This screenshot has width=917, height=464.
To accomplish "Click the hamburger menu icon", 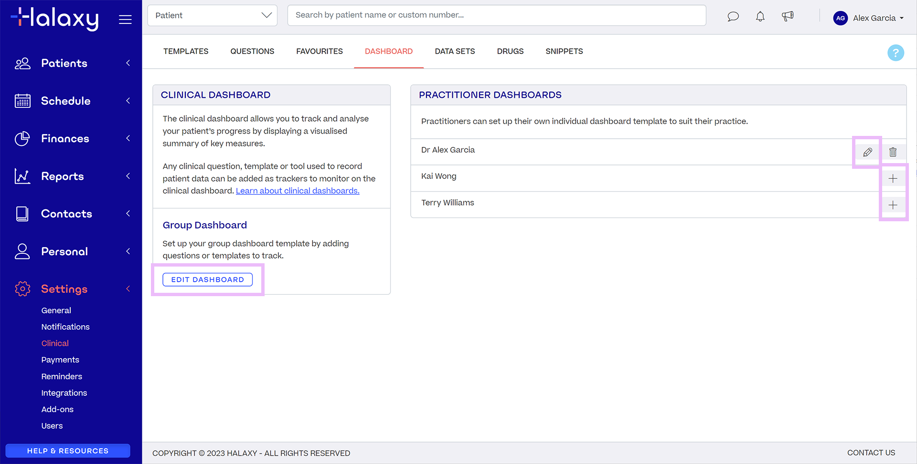I will click(125, 19).
